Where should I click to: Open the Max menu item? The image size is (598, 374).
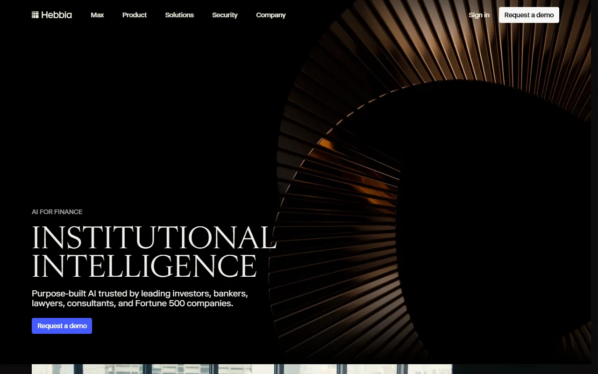pos(97,15)
